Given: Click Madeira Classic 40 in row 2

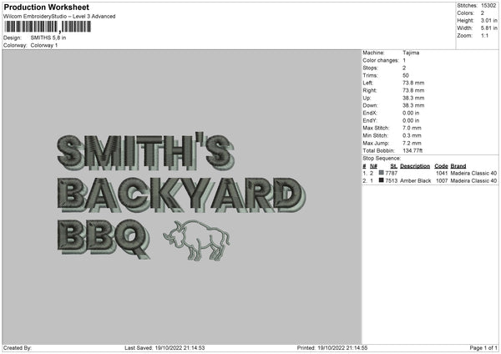Looking at the screenshot, I should pos(473,181).
